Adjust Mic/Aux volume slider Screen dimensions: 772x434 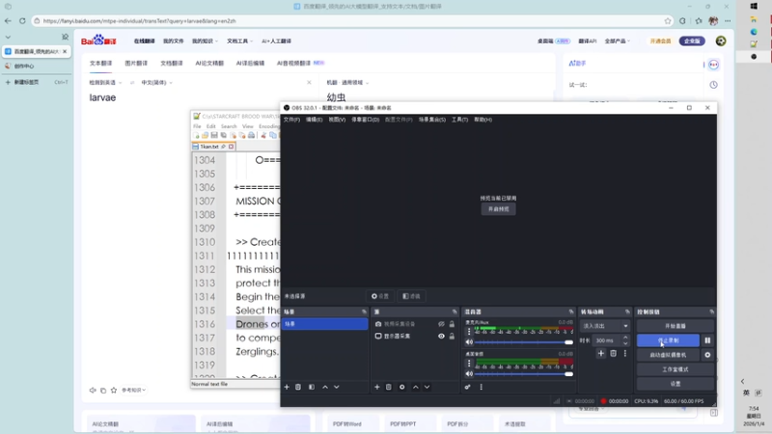point(524,342)
